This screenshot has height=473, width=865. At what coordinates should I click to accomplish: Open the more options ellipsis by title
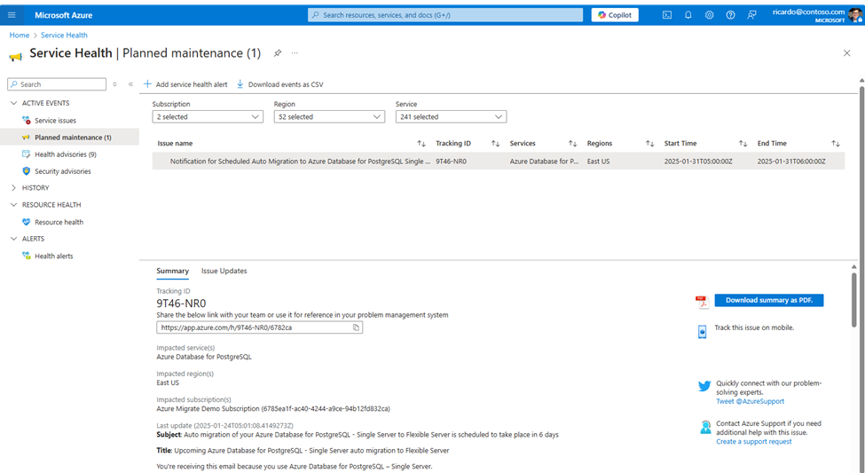click(295, 53)
